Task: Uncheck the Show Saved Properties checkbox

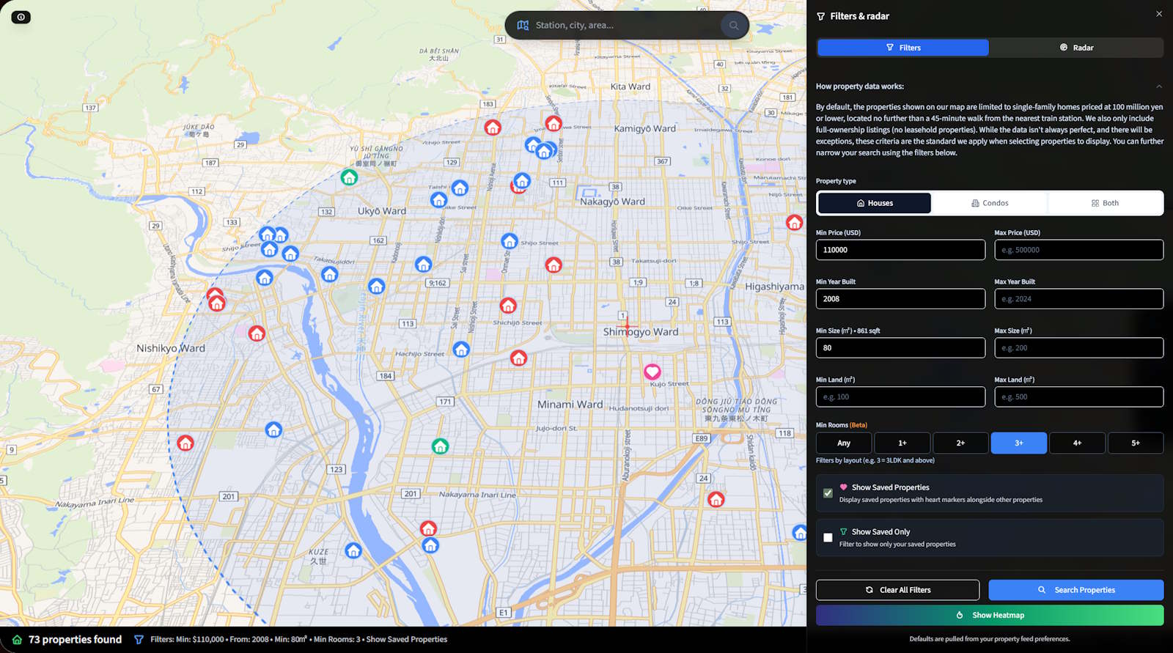Action: tap(828, 493)
